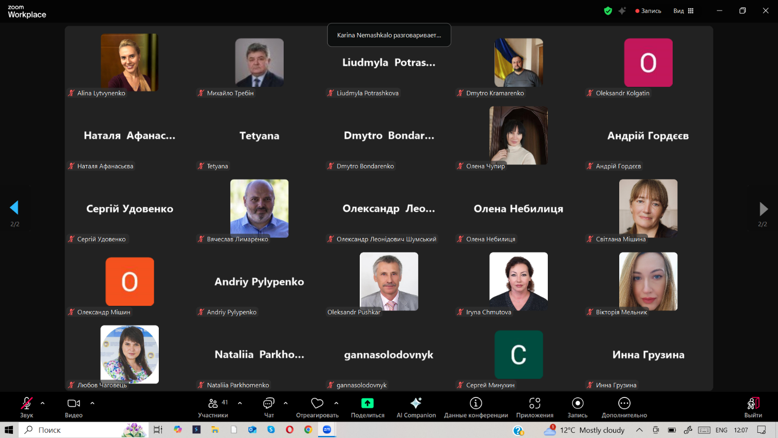Open the Отреагировать reactions heart icon

point(318,403)
